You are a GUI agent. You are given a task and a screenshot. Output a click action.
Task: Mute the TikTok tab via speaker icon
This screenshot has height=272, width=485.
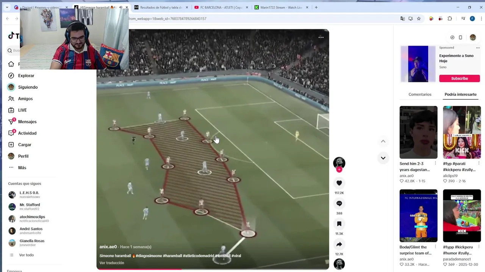[121, 7]
